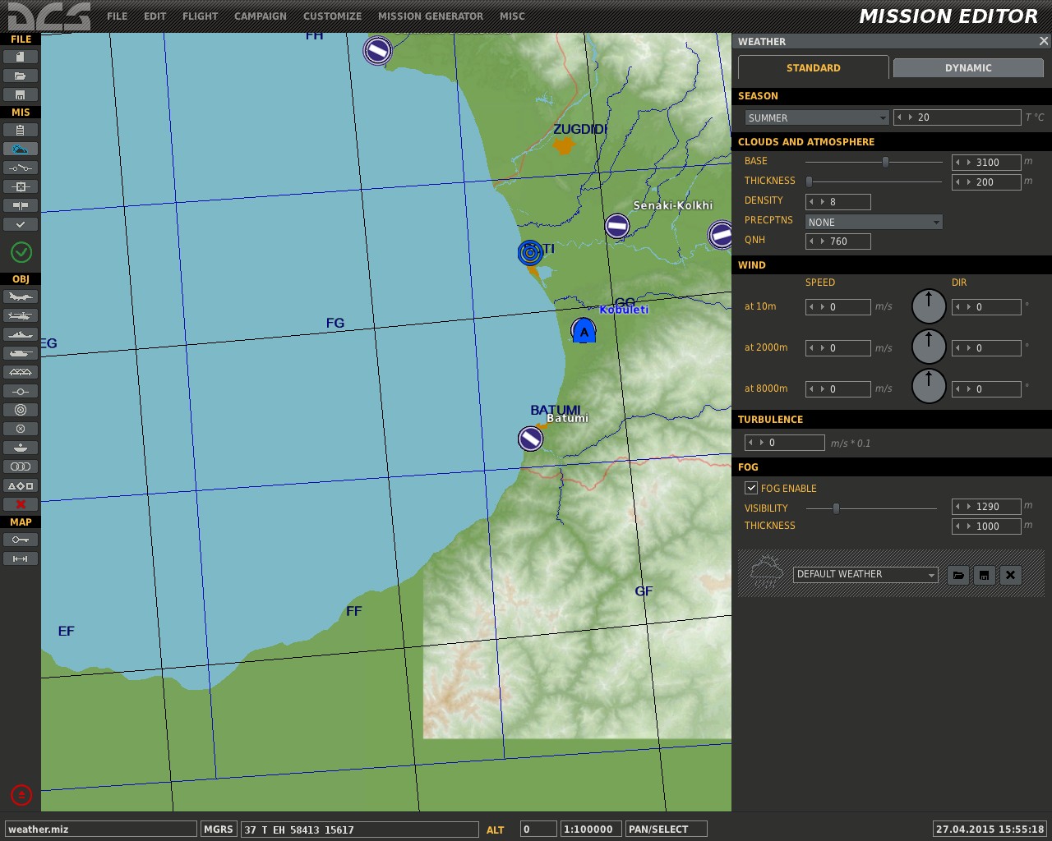Image resolution: width=1052 pixels, height=841 pixels.
Task: Load weather preset folder icon
Action: [x=958, y=575]
